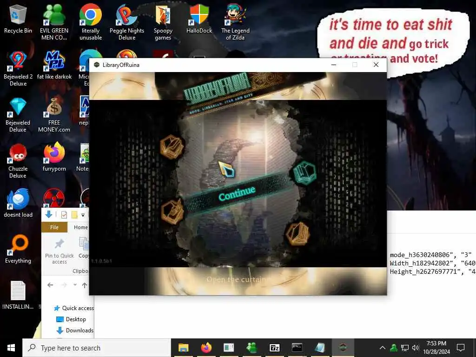Click Pin to Quick access in File Explorer

point(59,251)
